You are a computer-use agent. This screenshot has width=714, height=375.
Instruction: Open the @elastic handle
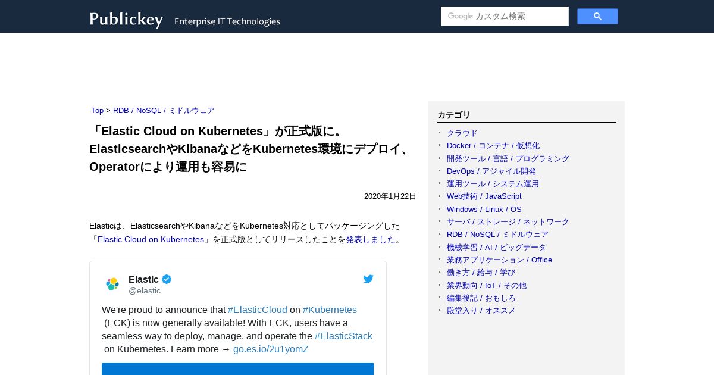145,291
